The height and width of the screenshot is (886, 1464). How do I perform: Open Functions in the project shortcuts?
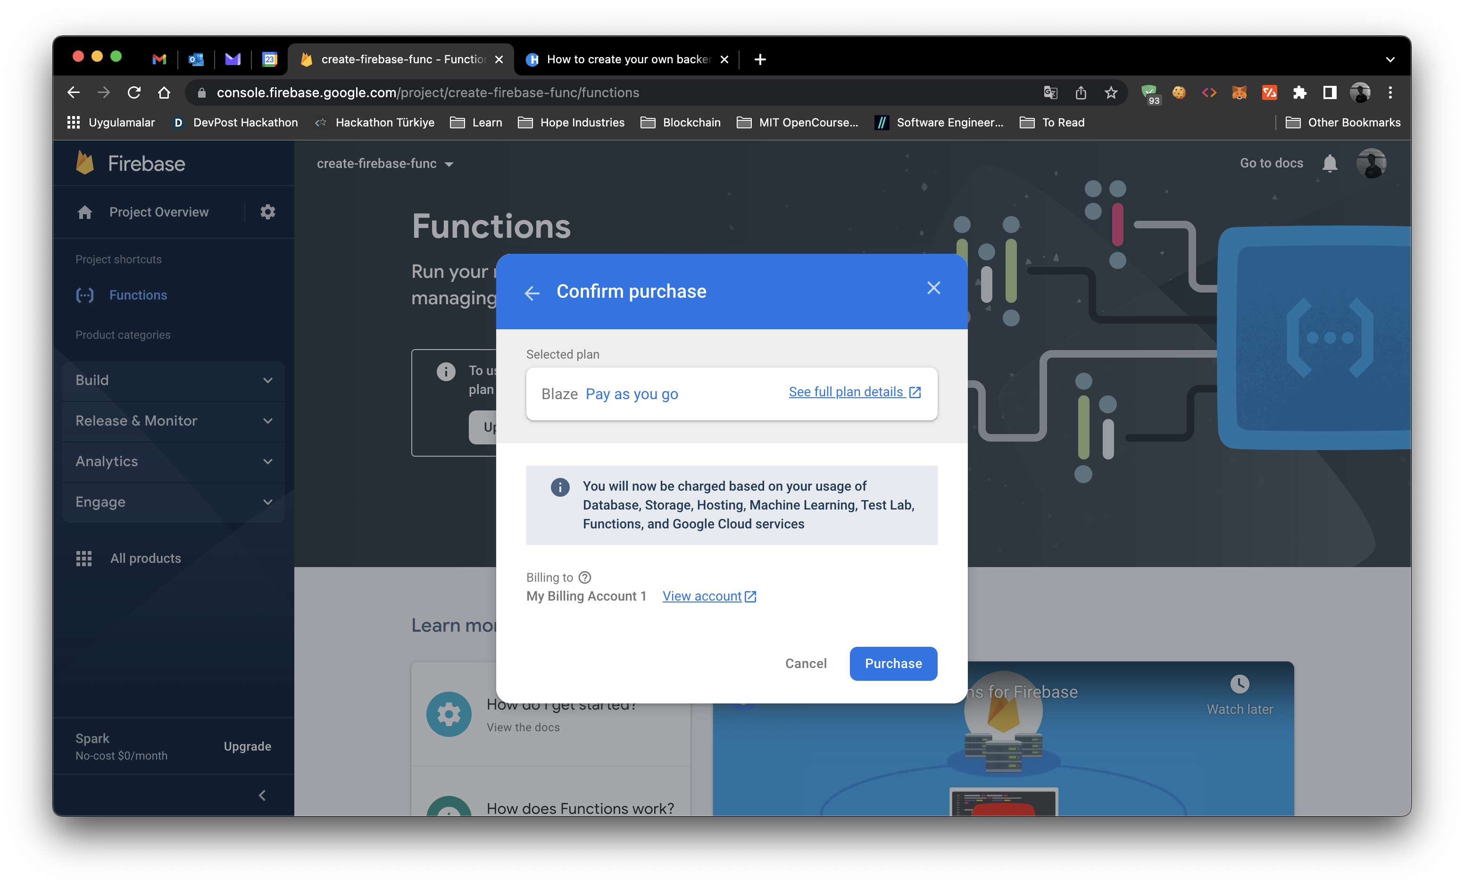coord(137,295)
